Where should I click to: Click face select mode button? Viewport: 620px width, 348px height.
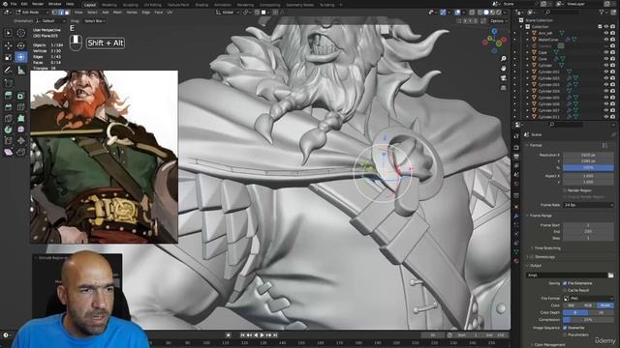point(67,13)
